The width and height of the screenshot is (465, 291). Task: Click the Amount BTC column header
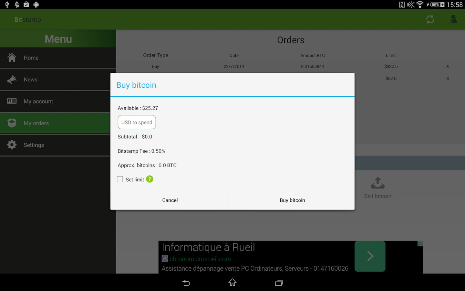click(x=313, y=56)
